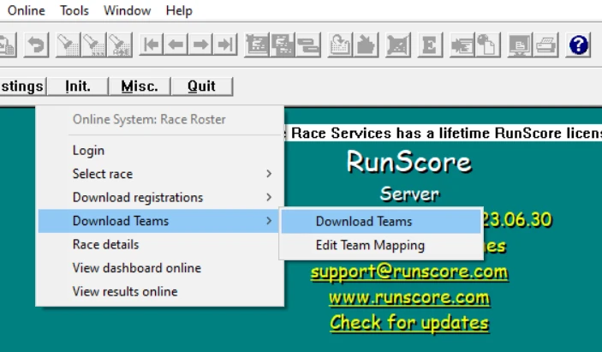Click the Misc. button

click(140, 86)
